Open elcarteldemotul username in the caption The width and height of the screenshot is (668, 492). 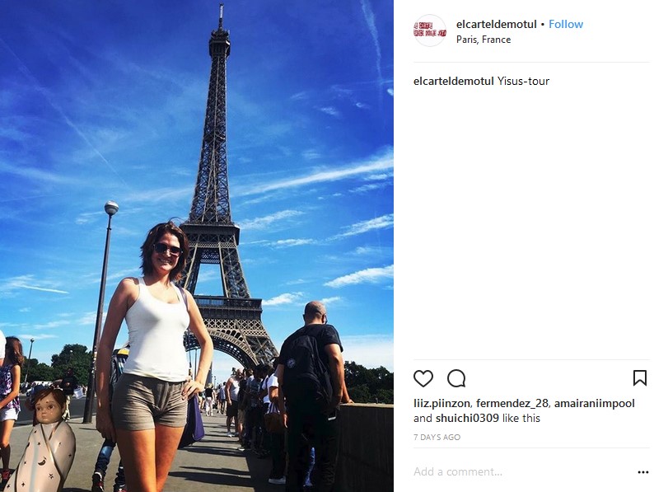pos(454,81)
